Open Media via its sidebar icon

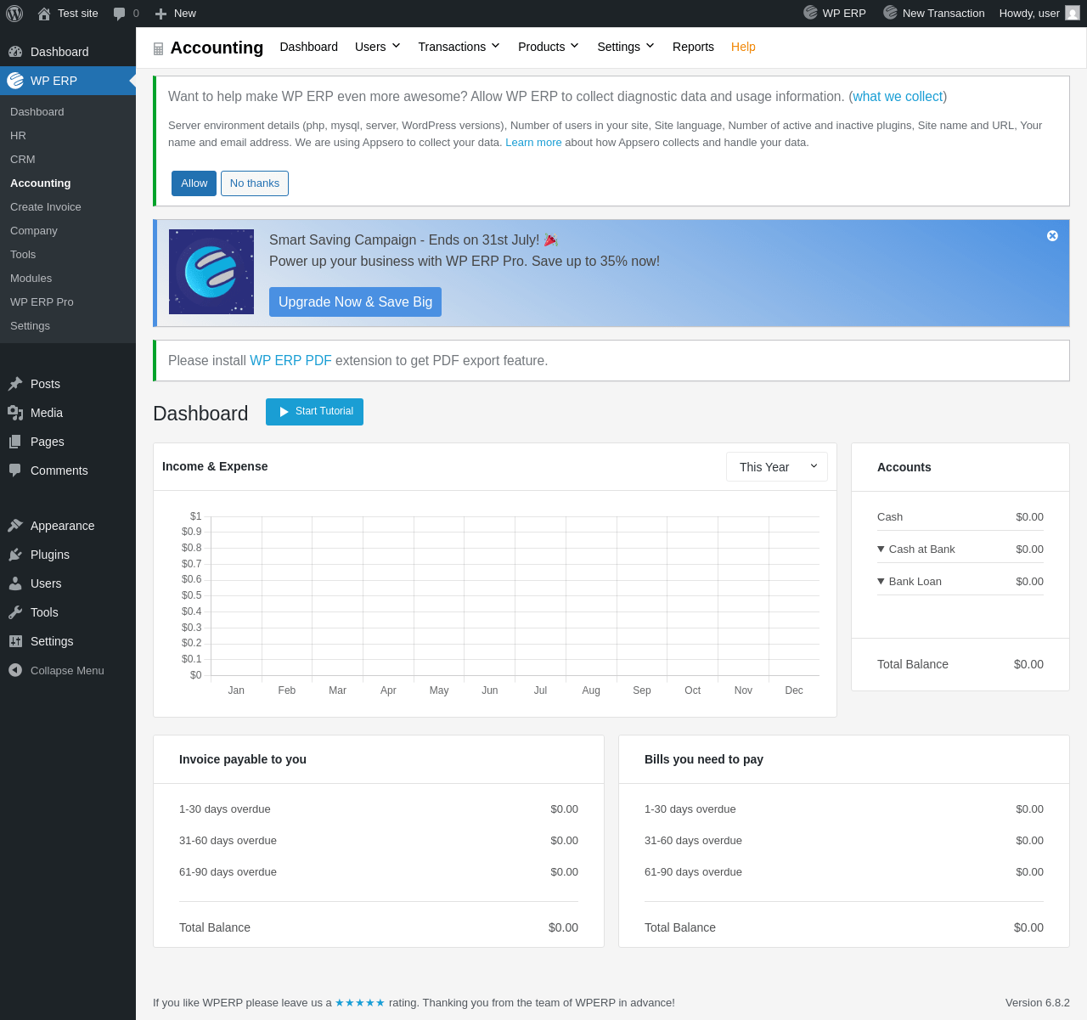click(x=15, y=413)
